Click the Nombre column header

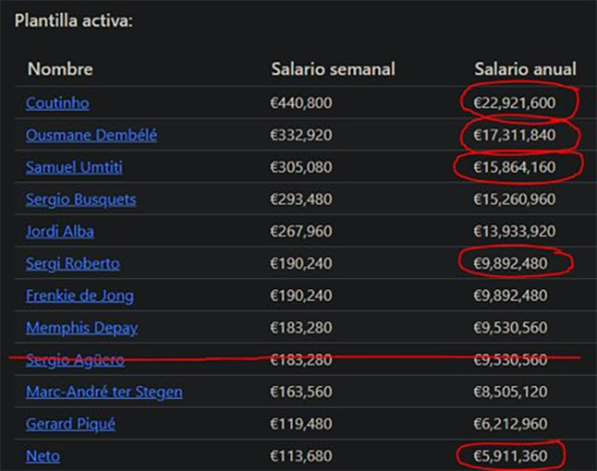tap(60, 69)
